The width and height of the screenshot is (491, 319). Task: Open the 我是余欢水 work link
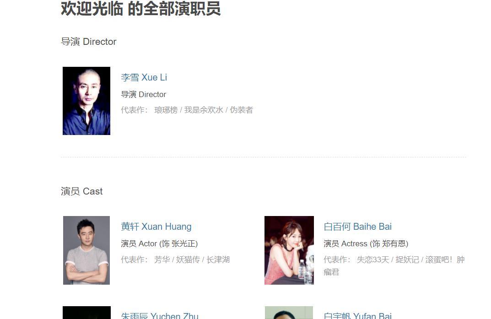point(204,110)
